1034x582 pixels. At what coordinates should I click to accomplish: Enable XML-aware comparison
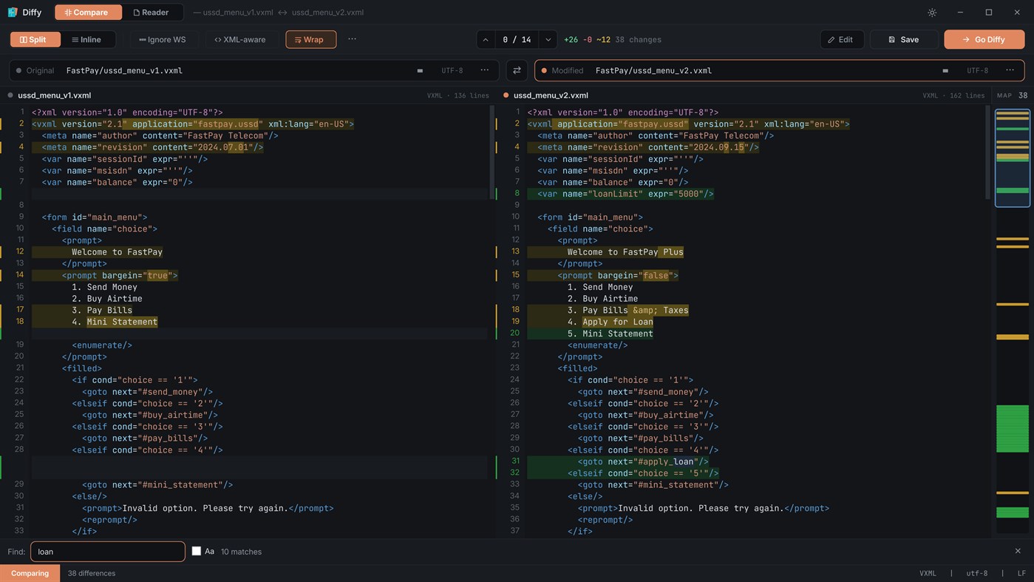pyautogui.click(x=240, y=40)
